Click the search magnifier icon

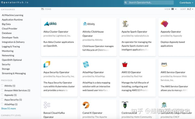click(126, 2)
